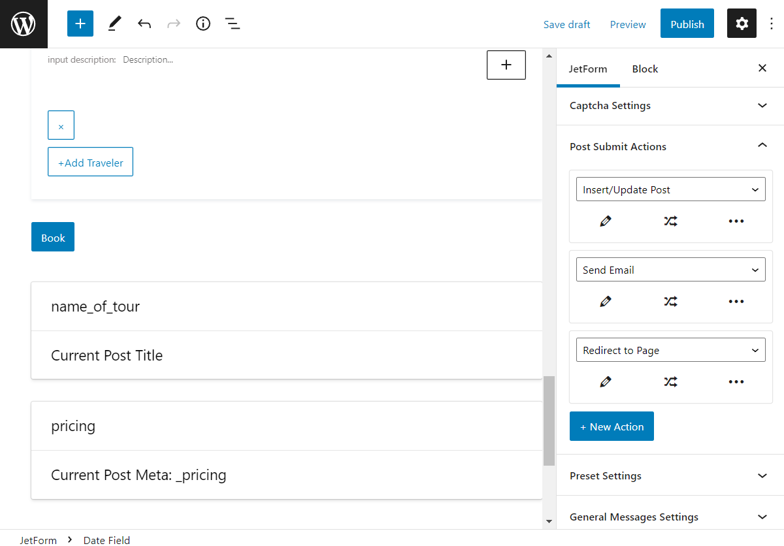784x546 pixels.
Task: Click the + New Action button
Action: (612, 426)
